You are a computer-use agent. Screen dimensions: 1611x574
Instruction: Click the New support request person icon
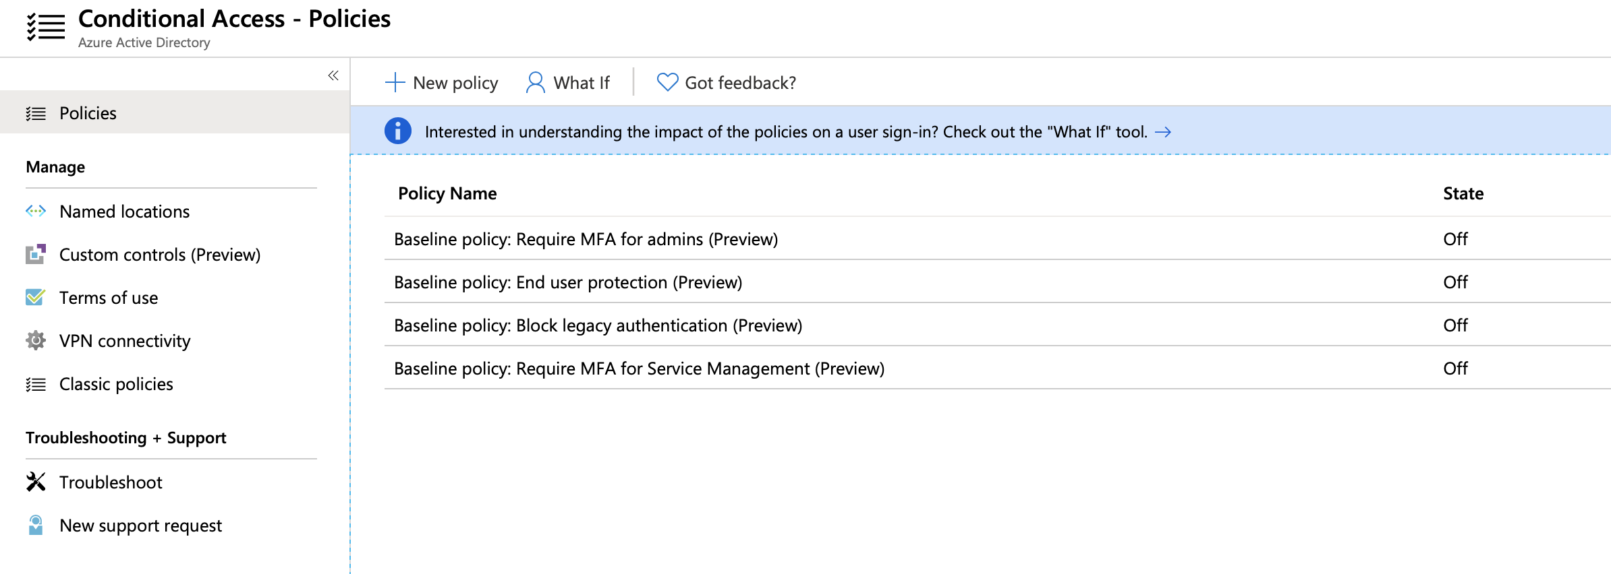pyautogui.click(x=36, y=525)
